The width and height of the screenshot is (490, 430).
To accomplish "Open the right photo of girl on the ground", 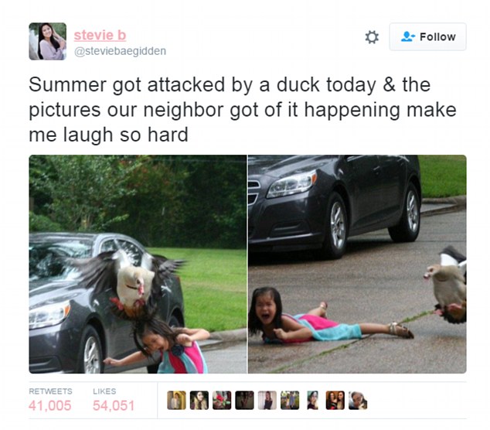I will pos(357,264).
